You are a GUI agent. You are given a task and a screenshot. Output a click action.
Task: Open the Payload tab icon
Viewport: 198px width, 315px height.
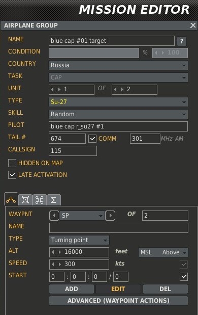click(25, 200)
